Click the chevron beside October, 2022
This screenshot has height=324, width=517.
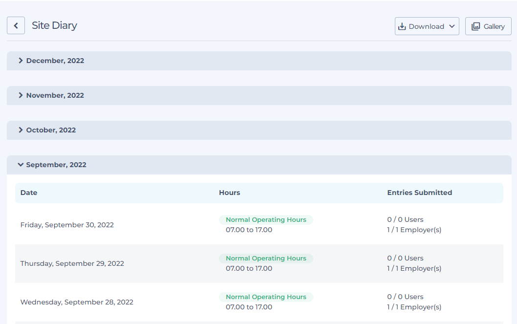(x=21, y=130)
